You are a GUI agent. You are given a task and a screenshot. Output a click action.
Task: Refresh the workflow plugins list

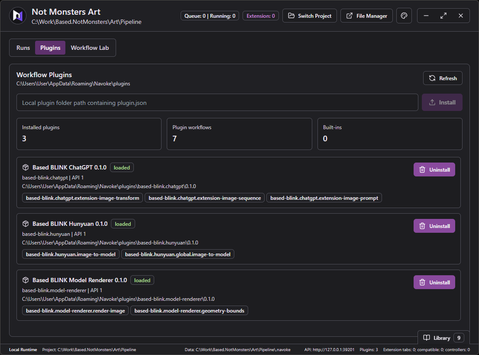point(443,78)
